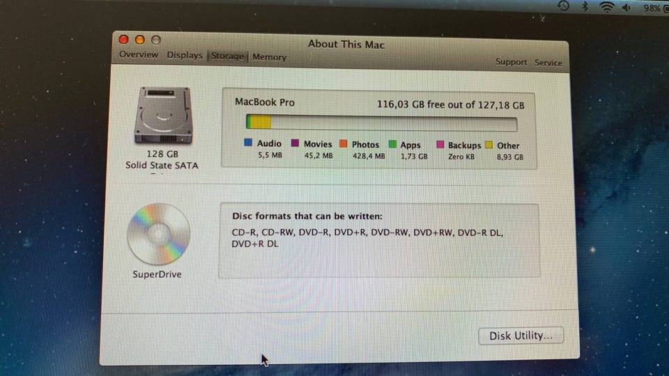669x376 pixels.
Task: Close the About This Mac window
Action: coord(124,40)
